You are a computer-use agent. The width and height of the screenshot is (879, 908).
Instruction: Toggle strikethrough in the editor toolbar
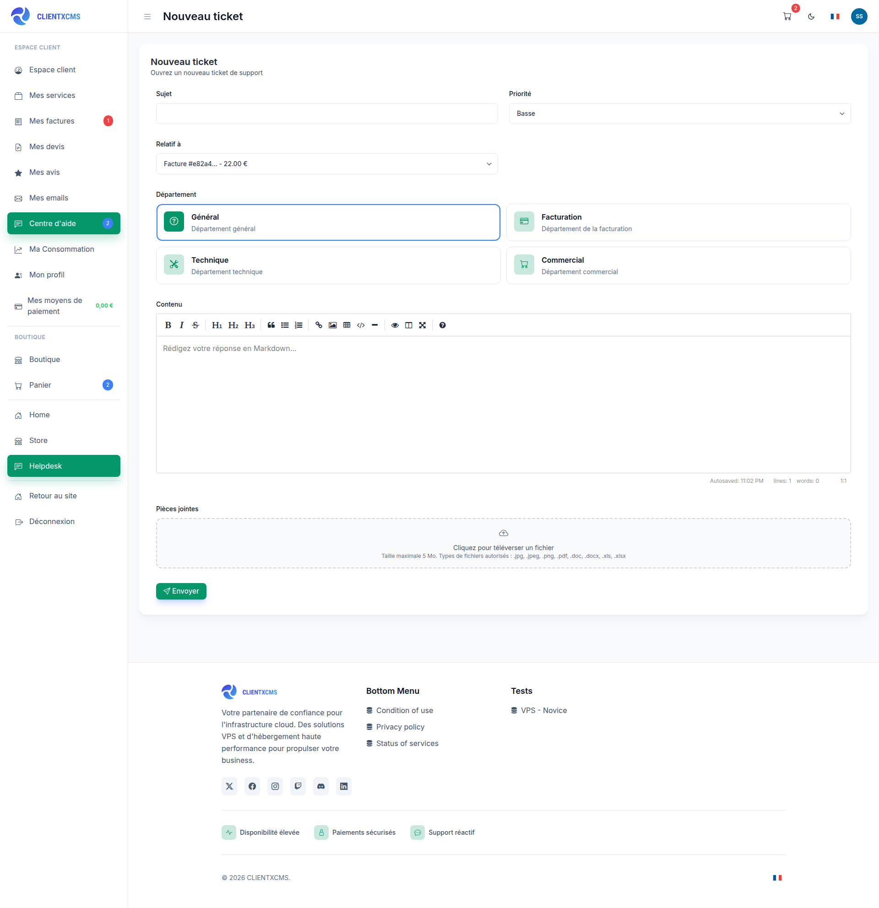195,325
